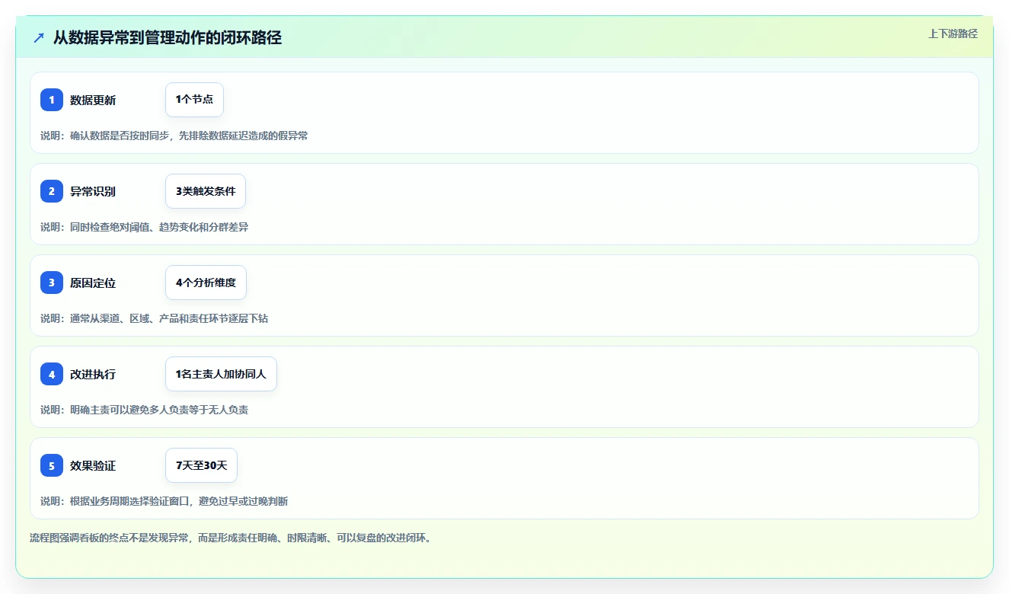Click the 上下游路径 label in header
Image resolution: width=1009 pixels, height=594 pixels.
(x=953, y=34)
